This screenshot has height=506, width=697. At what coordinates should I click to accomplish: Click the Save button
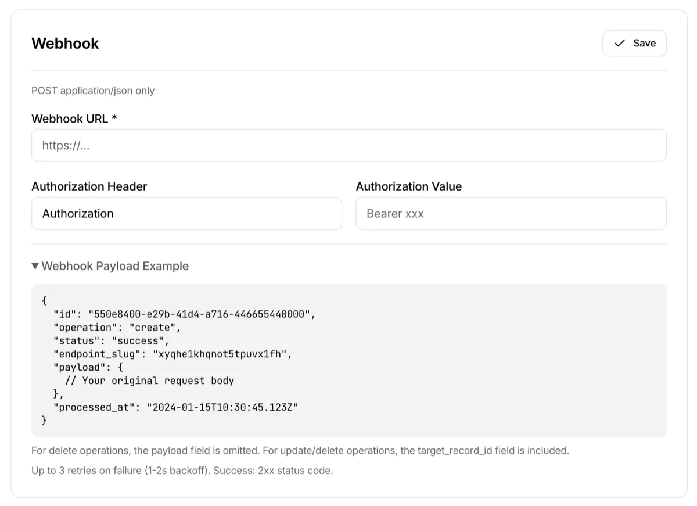click(634, 43)
